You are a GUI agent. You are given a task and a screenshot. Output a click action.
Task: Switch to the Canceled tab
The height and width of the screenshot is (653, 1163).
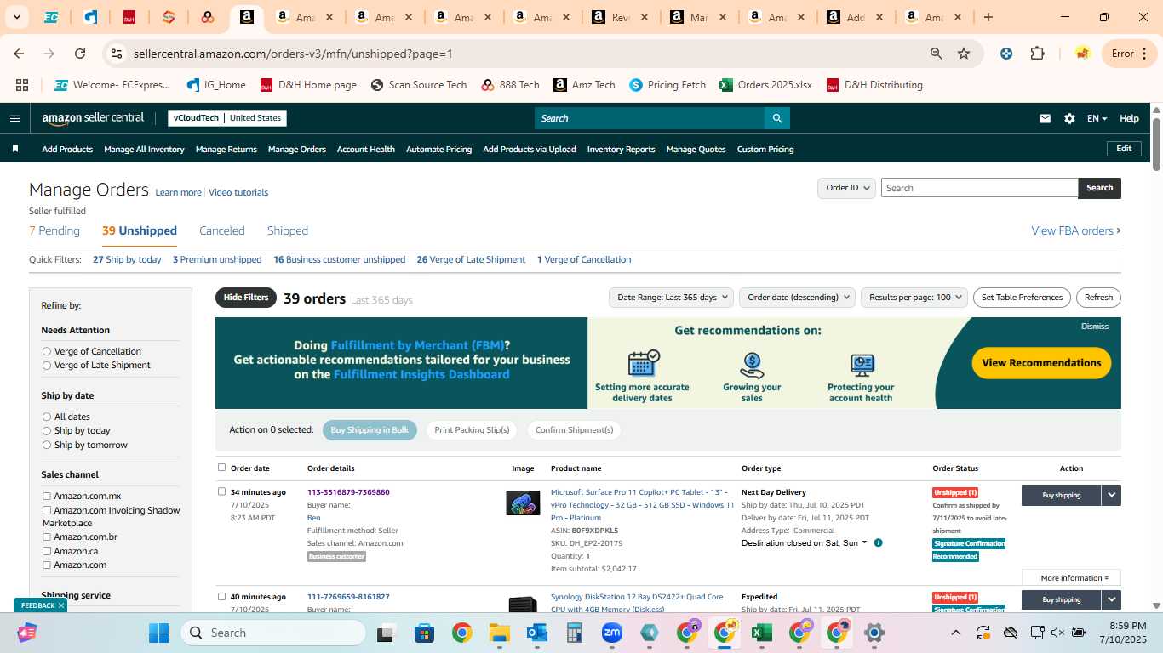222,230
